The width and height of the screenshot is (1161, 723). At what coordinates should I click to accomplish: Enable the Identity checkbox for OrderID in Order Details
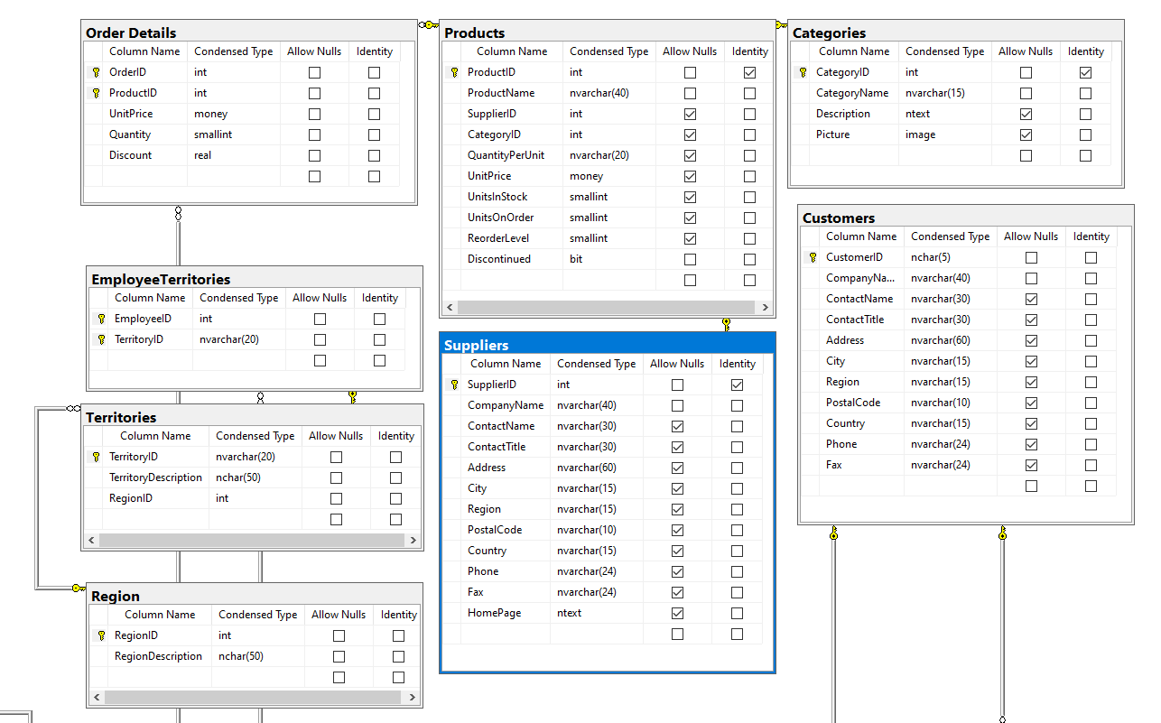coord(374,72)
